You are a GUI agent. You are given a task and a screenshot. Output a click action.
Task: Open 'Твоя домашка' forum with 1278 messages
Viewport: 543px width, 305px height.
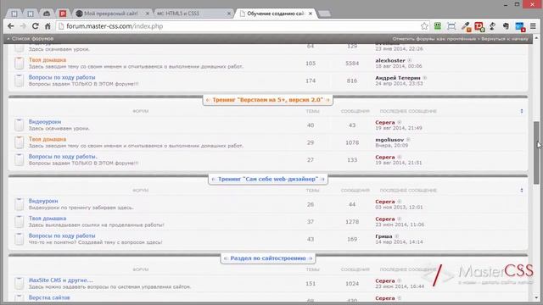pyautogui.click(x=48, y=219)
